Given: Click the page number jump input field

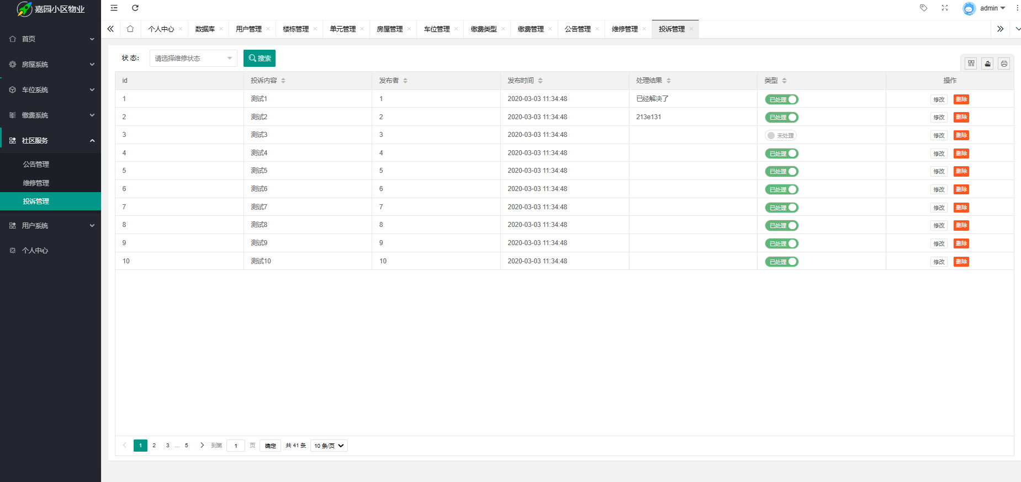Looking at the screenshot, I should pyautogui.click(x=236, y=446).
